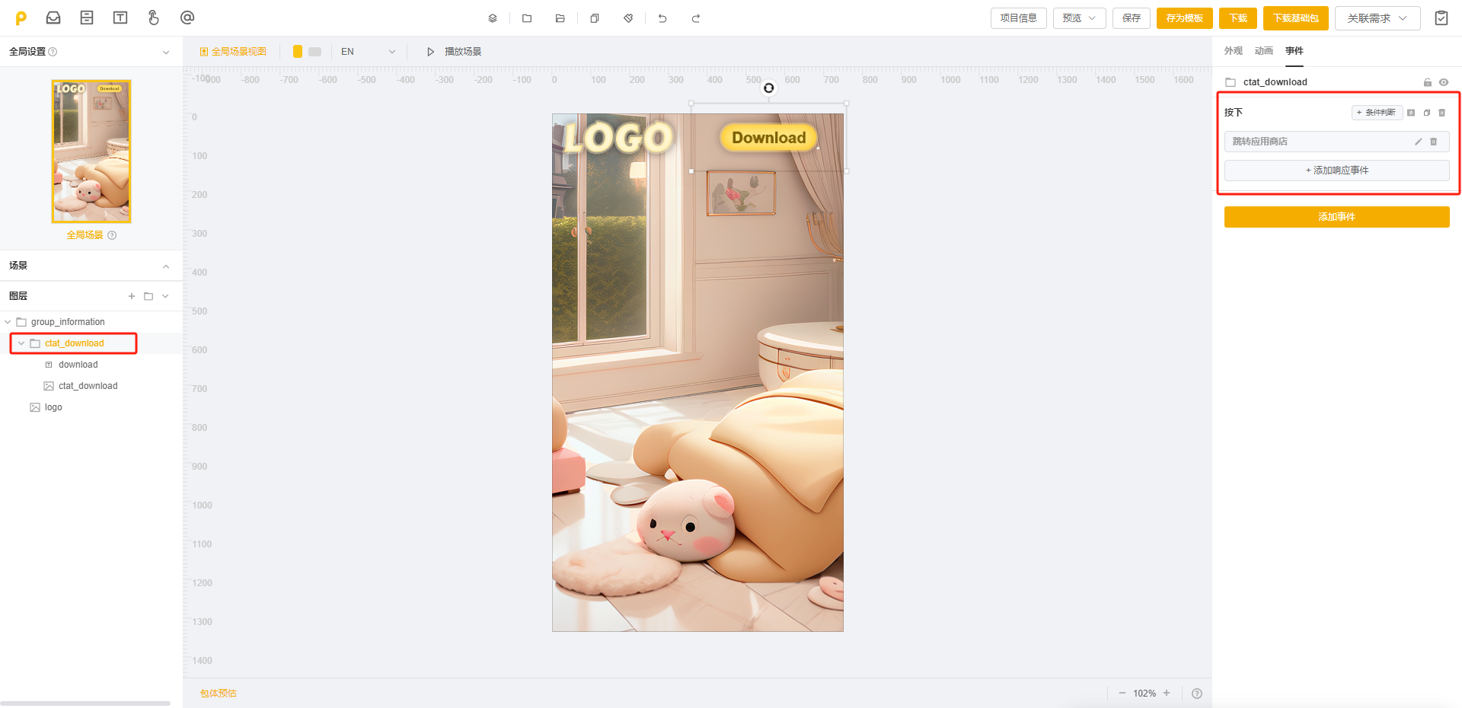
Task: Click the plus icon to add a layer
Action: [132, 296]
